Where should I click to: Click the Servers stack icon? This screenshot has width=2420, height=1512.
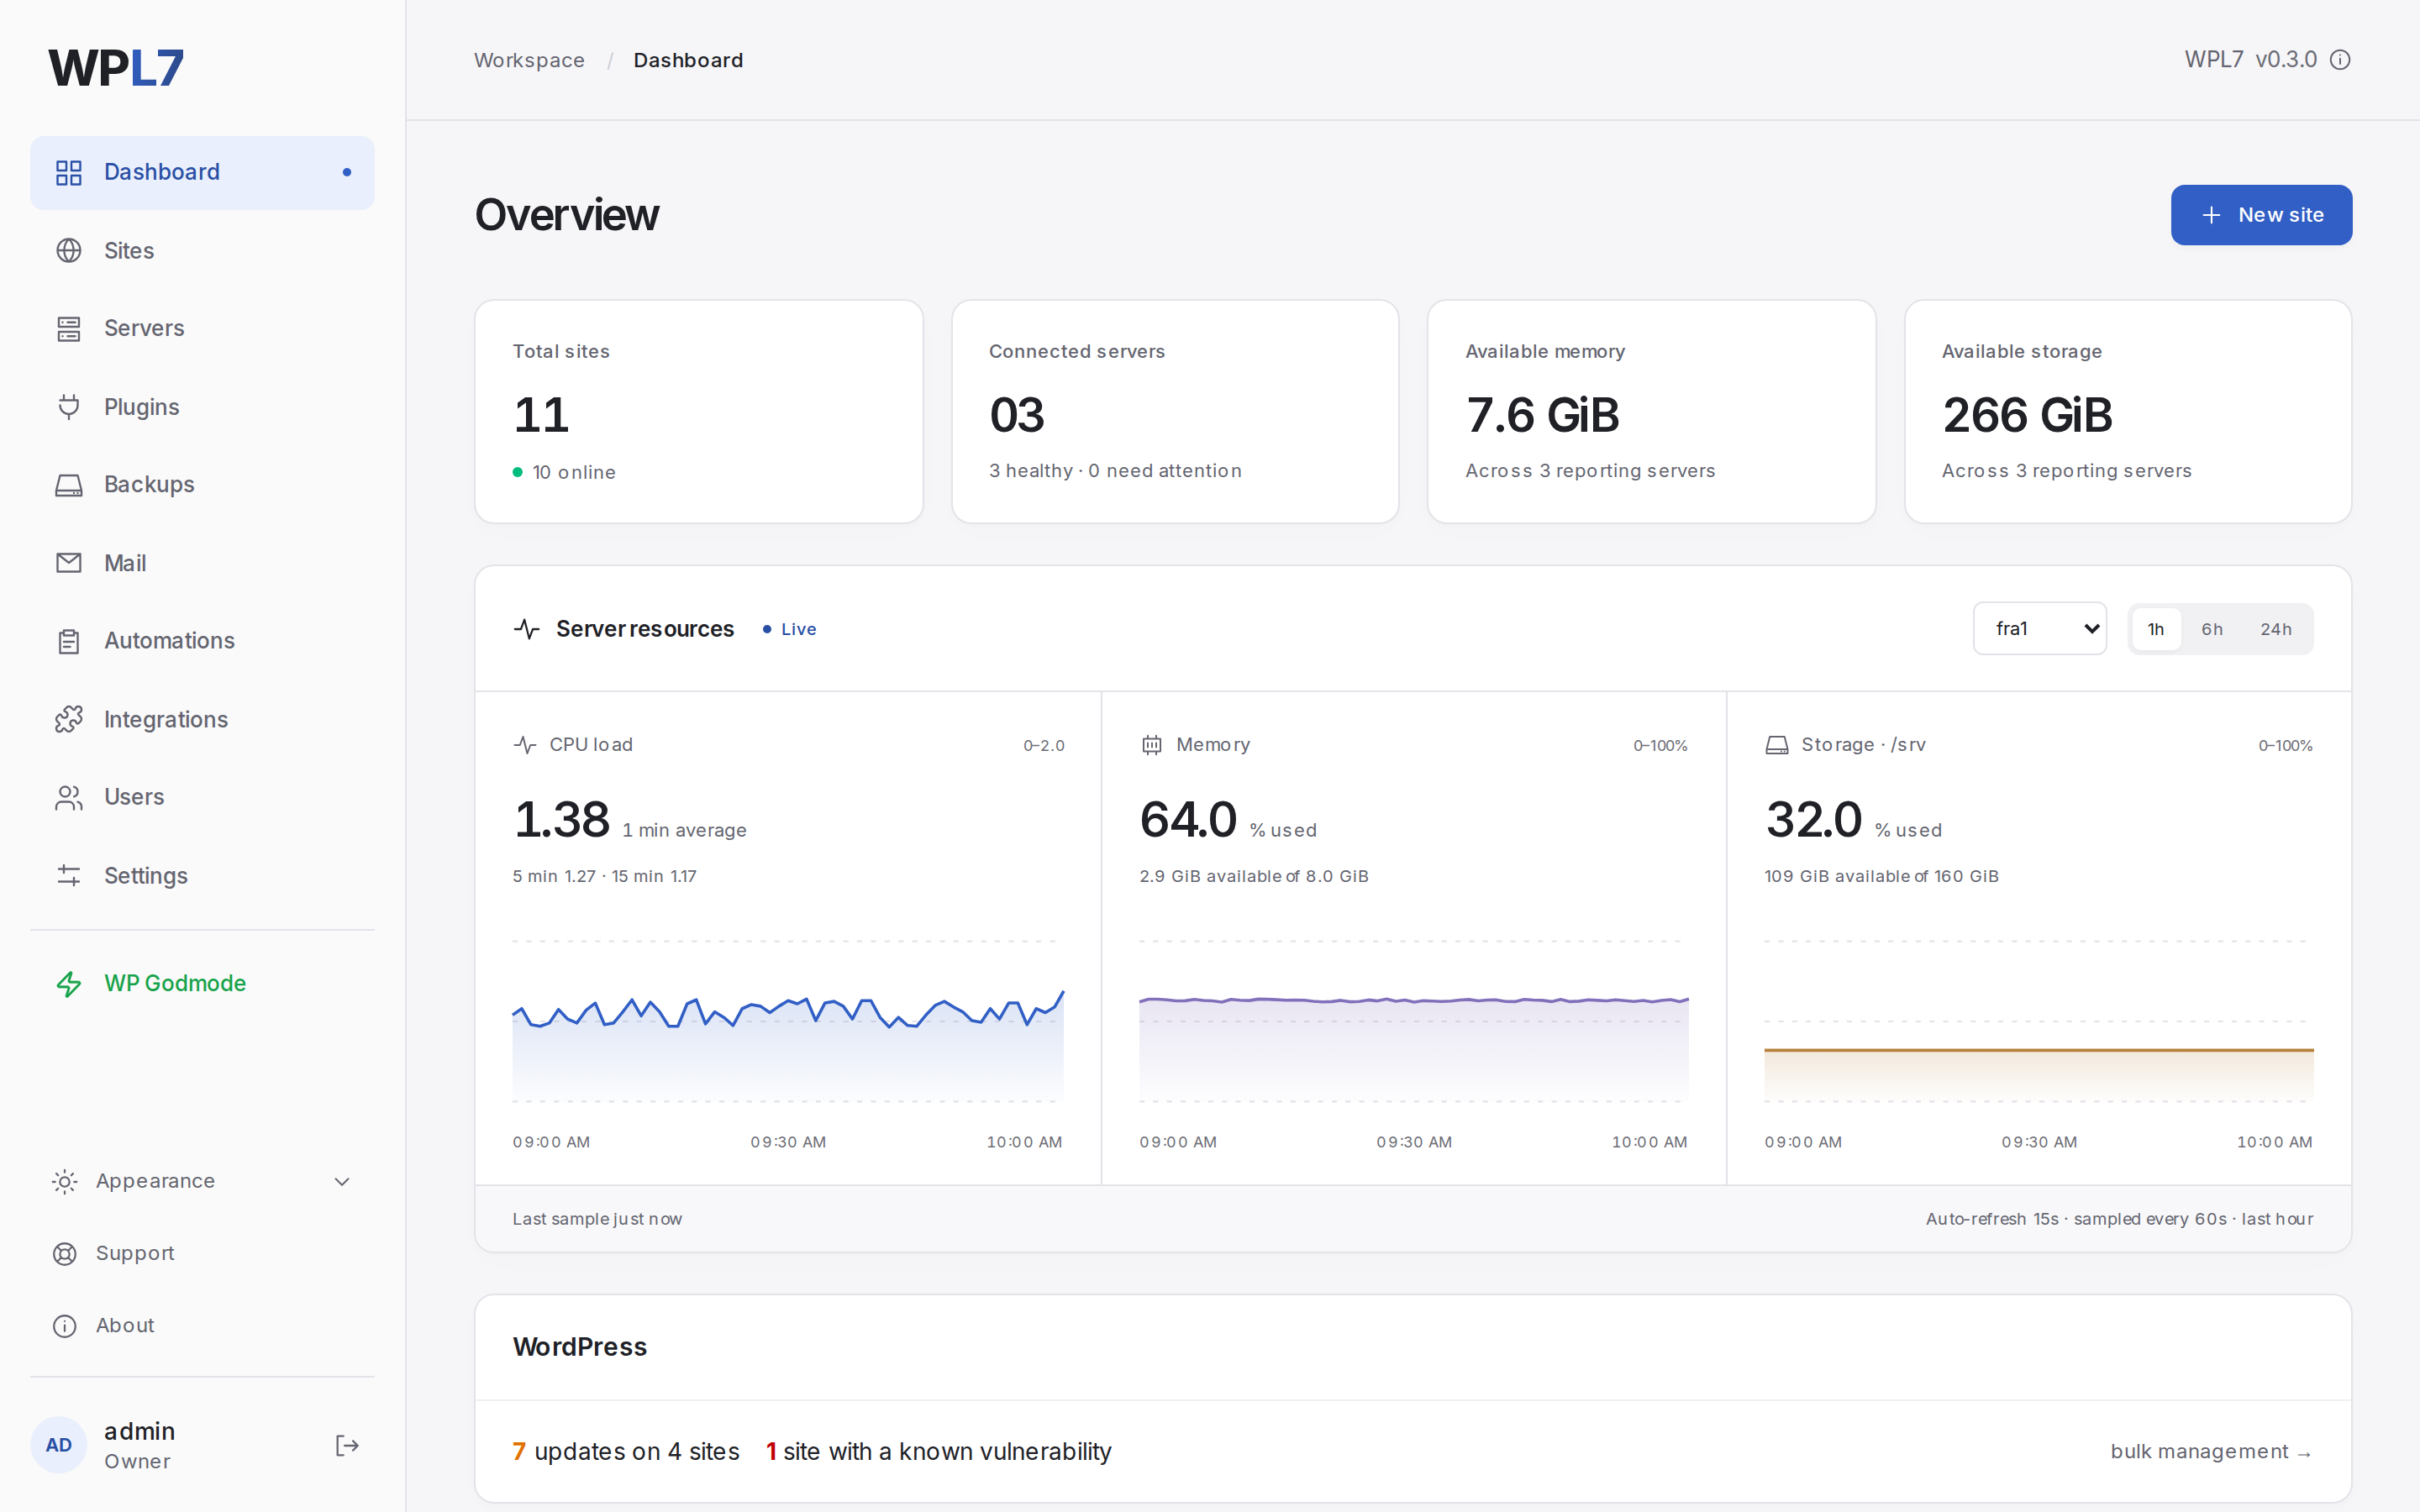click(x=68, y=328)
